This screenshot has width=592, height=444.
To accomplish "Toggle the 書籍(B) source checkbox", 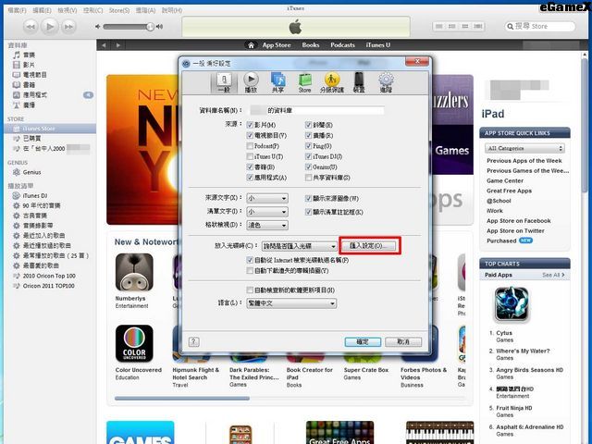I will (x=250, y=166).
